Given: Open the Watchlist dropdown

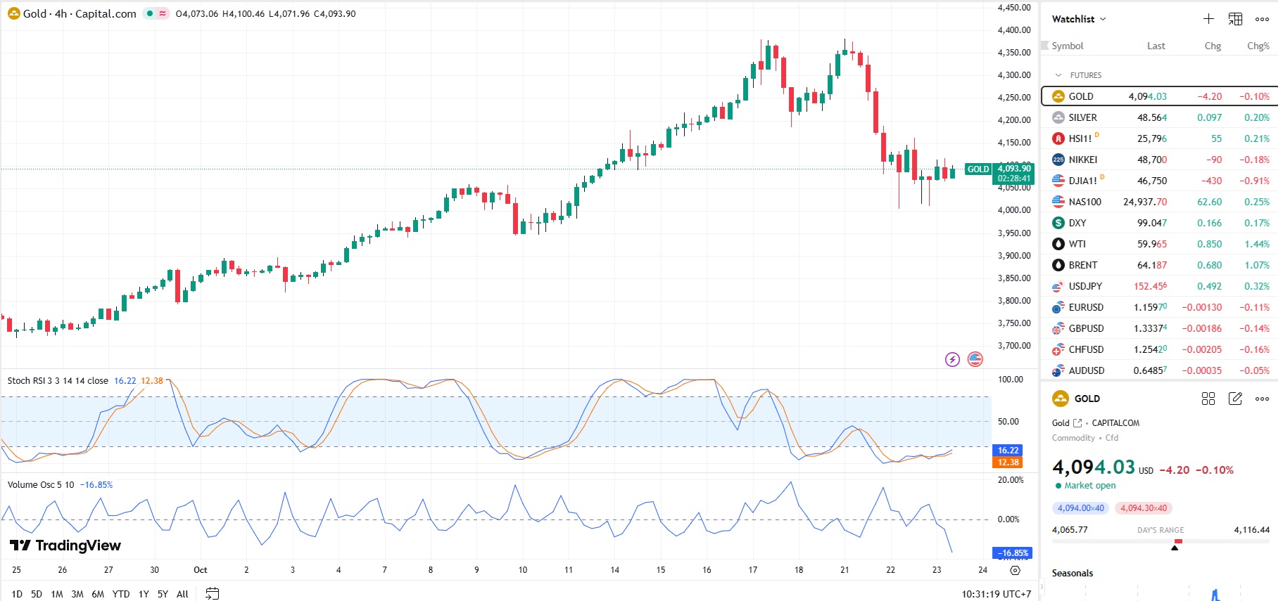Looking at the screenshot, I should point(1079,19).
